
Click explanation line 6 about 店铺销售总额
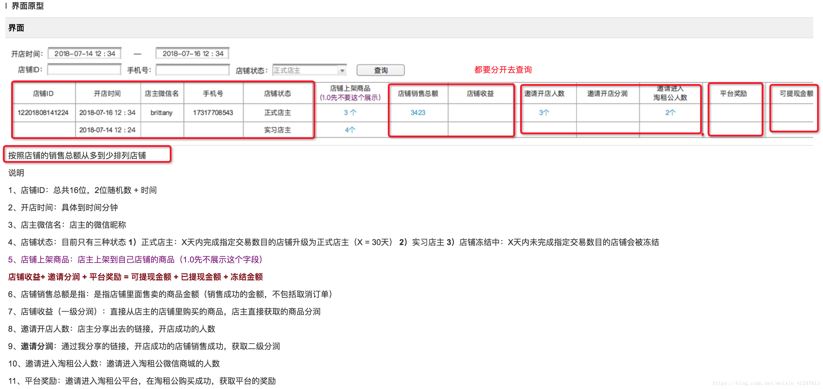[x=170, y=294]
